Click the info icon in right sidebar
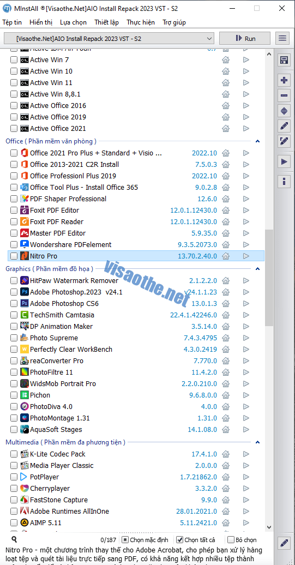This screenshot has width=295, height=565. pos(284,181)
